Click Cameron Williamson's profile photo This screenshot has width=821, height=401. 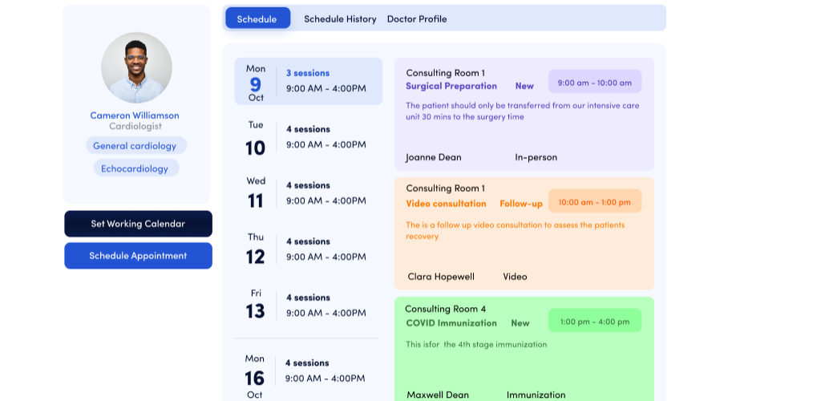click(x=136, y=67)
